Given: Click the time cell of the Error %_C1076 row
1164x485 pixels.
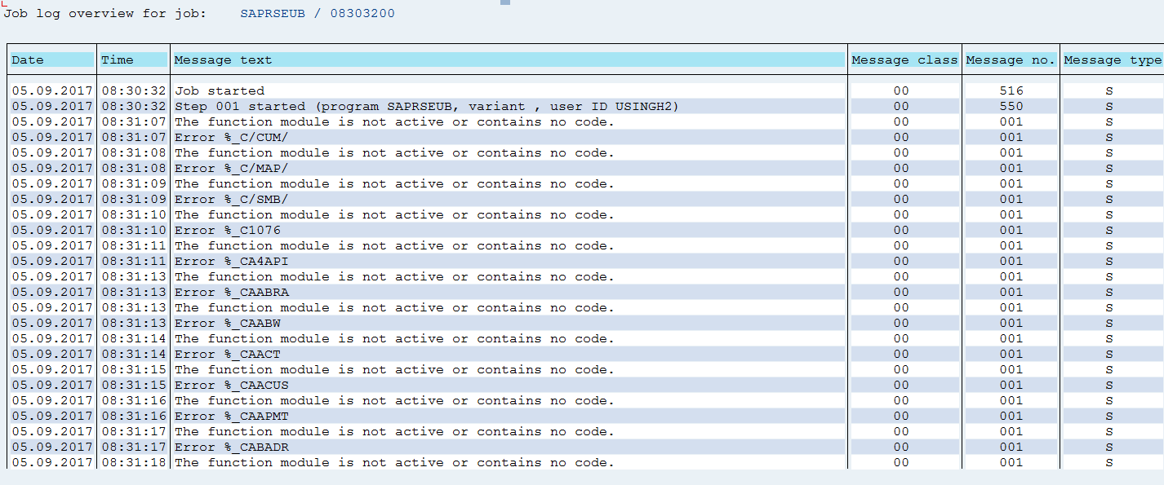Looking at the screenshot, I should [134, 230].
